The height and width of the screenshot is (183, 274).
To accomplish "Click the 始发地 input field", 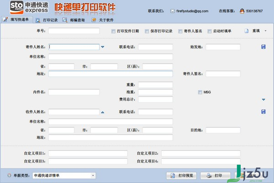I will (x=223, y=47).
